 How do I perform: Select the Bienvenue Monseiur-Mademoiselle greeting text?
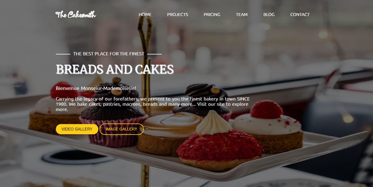tap(96, 88)
